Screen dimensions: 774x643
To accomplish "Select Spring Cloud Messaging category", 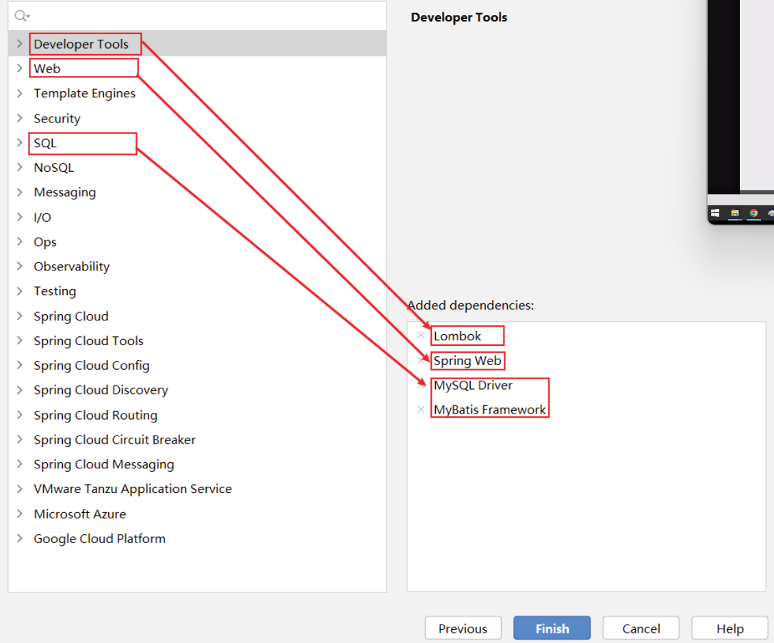I will [x=103, y=465].
